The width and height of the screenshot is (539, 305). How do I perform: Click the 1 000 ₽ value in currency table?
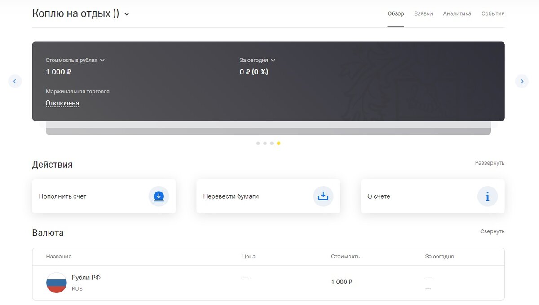point(342,282)
